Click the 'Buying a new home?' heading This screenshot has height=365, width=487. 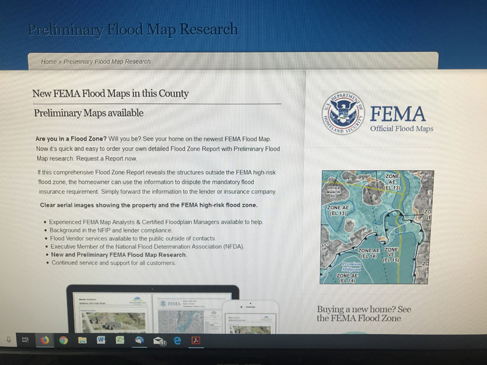[363, 314]
